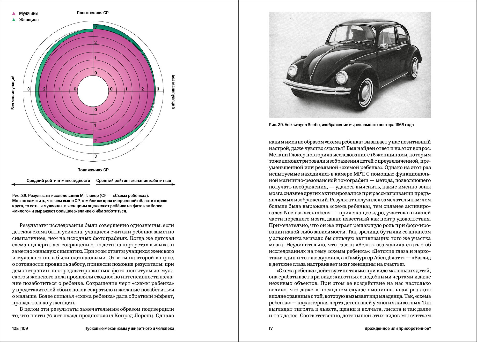Click the Пониженная СР label below the chart
This screenshot has width=477, height=342.
[x=93, y=170]
